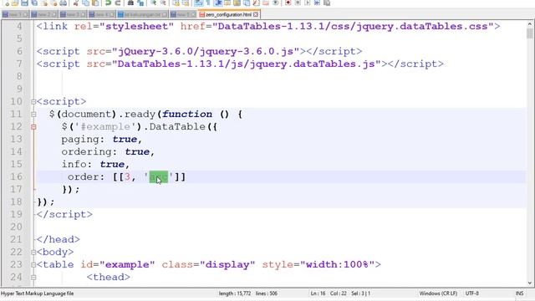Click 'ordering: true,' on line 14
This screenshot has height=301, width=535.
pos(108,152)
